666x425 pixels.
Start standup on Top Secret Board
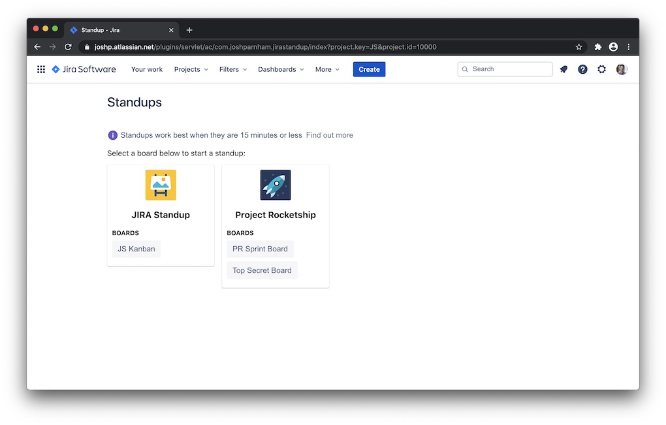[262, 270]
